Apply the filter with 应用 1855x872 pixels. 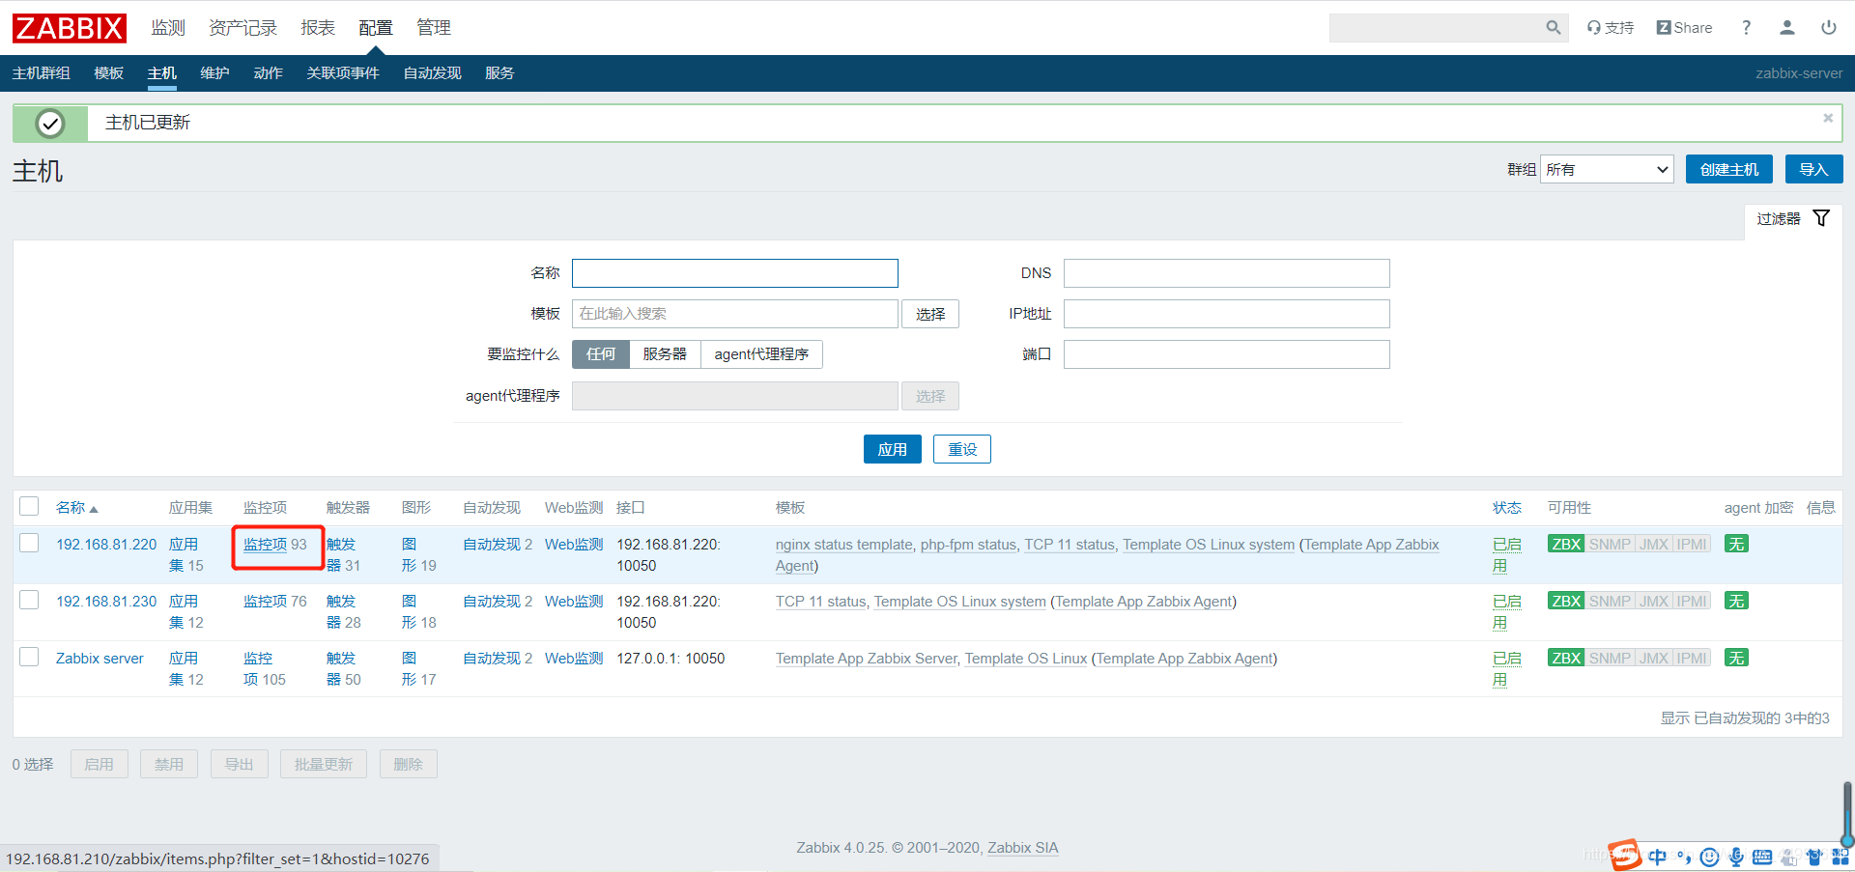tap(892, 449)
